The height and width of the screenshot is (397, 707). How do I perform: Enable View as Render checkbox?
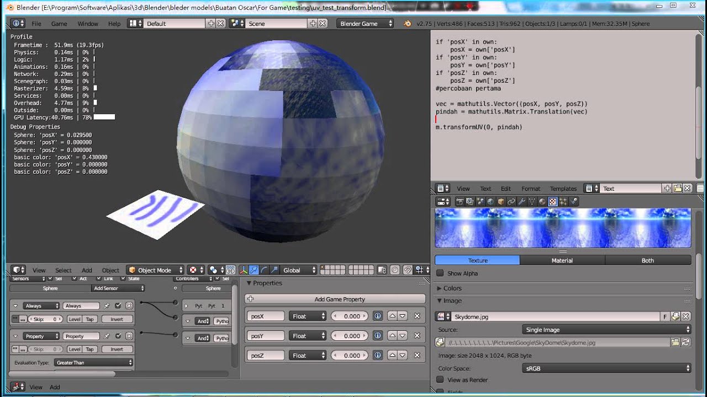tap(440, 380)
